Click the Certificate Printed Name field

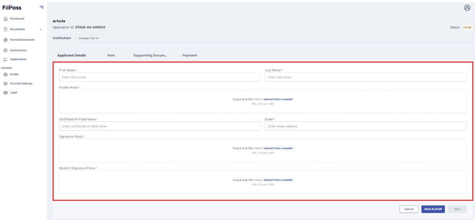click(x=160, y=126)
